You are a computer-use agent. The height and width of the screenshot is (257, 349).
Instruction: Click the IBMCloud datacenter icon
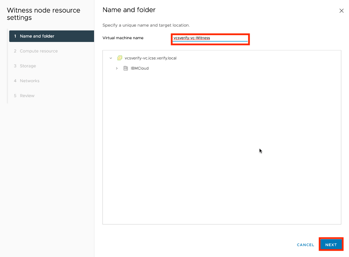[126, 68]
